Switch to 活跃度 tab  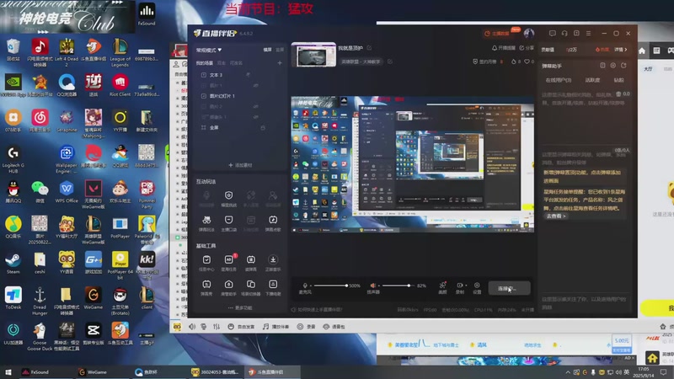point(592,80)
